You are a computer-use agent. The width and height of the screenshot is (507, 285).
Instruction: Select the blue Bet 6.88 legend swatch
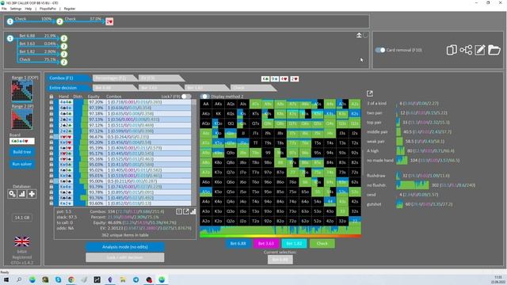[238, 243]
